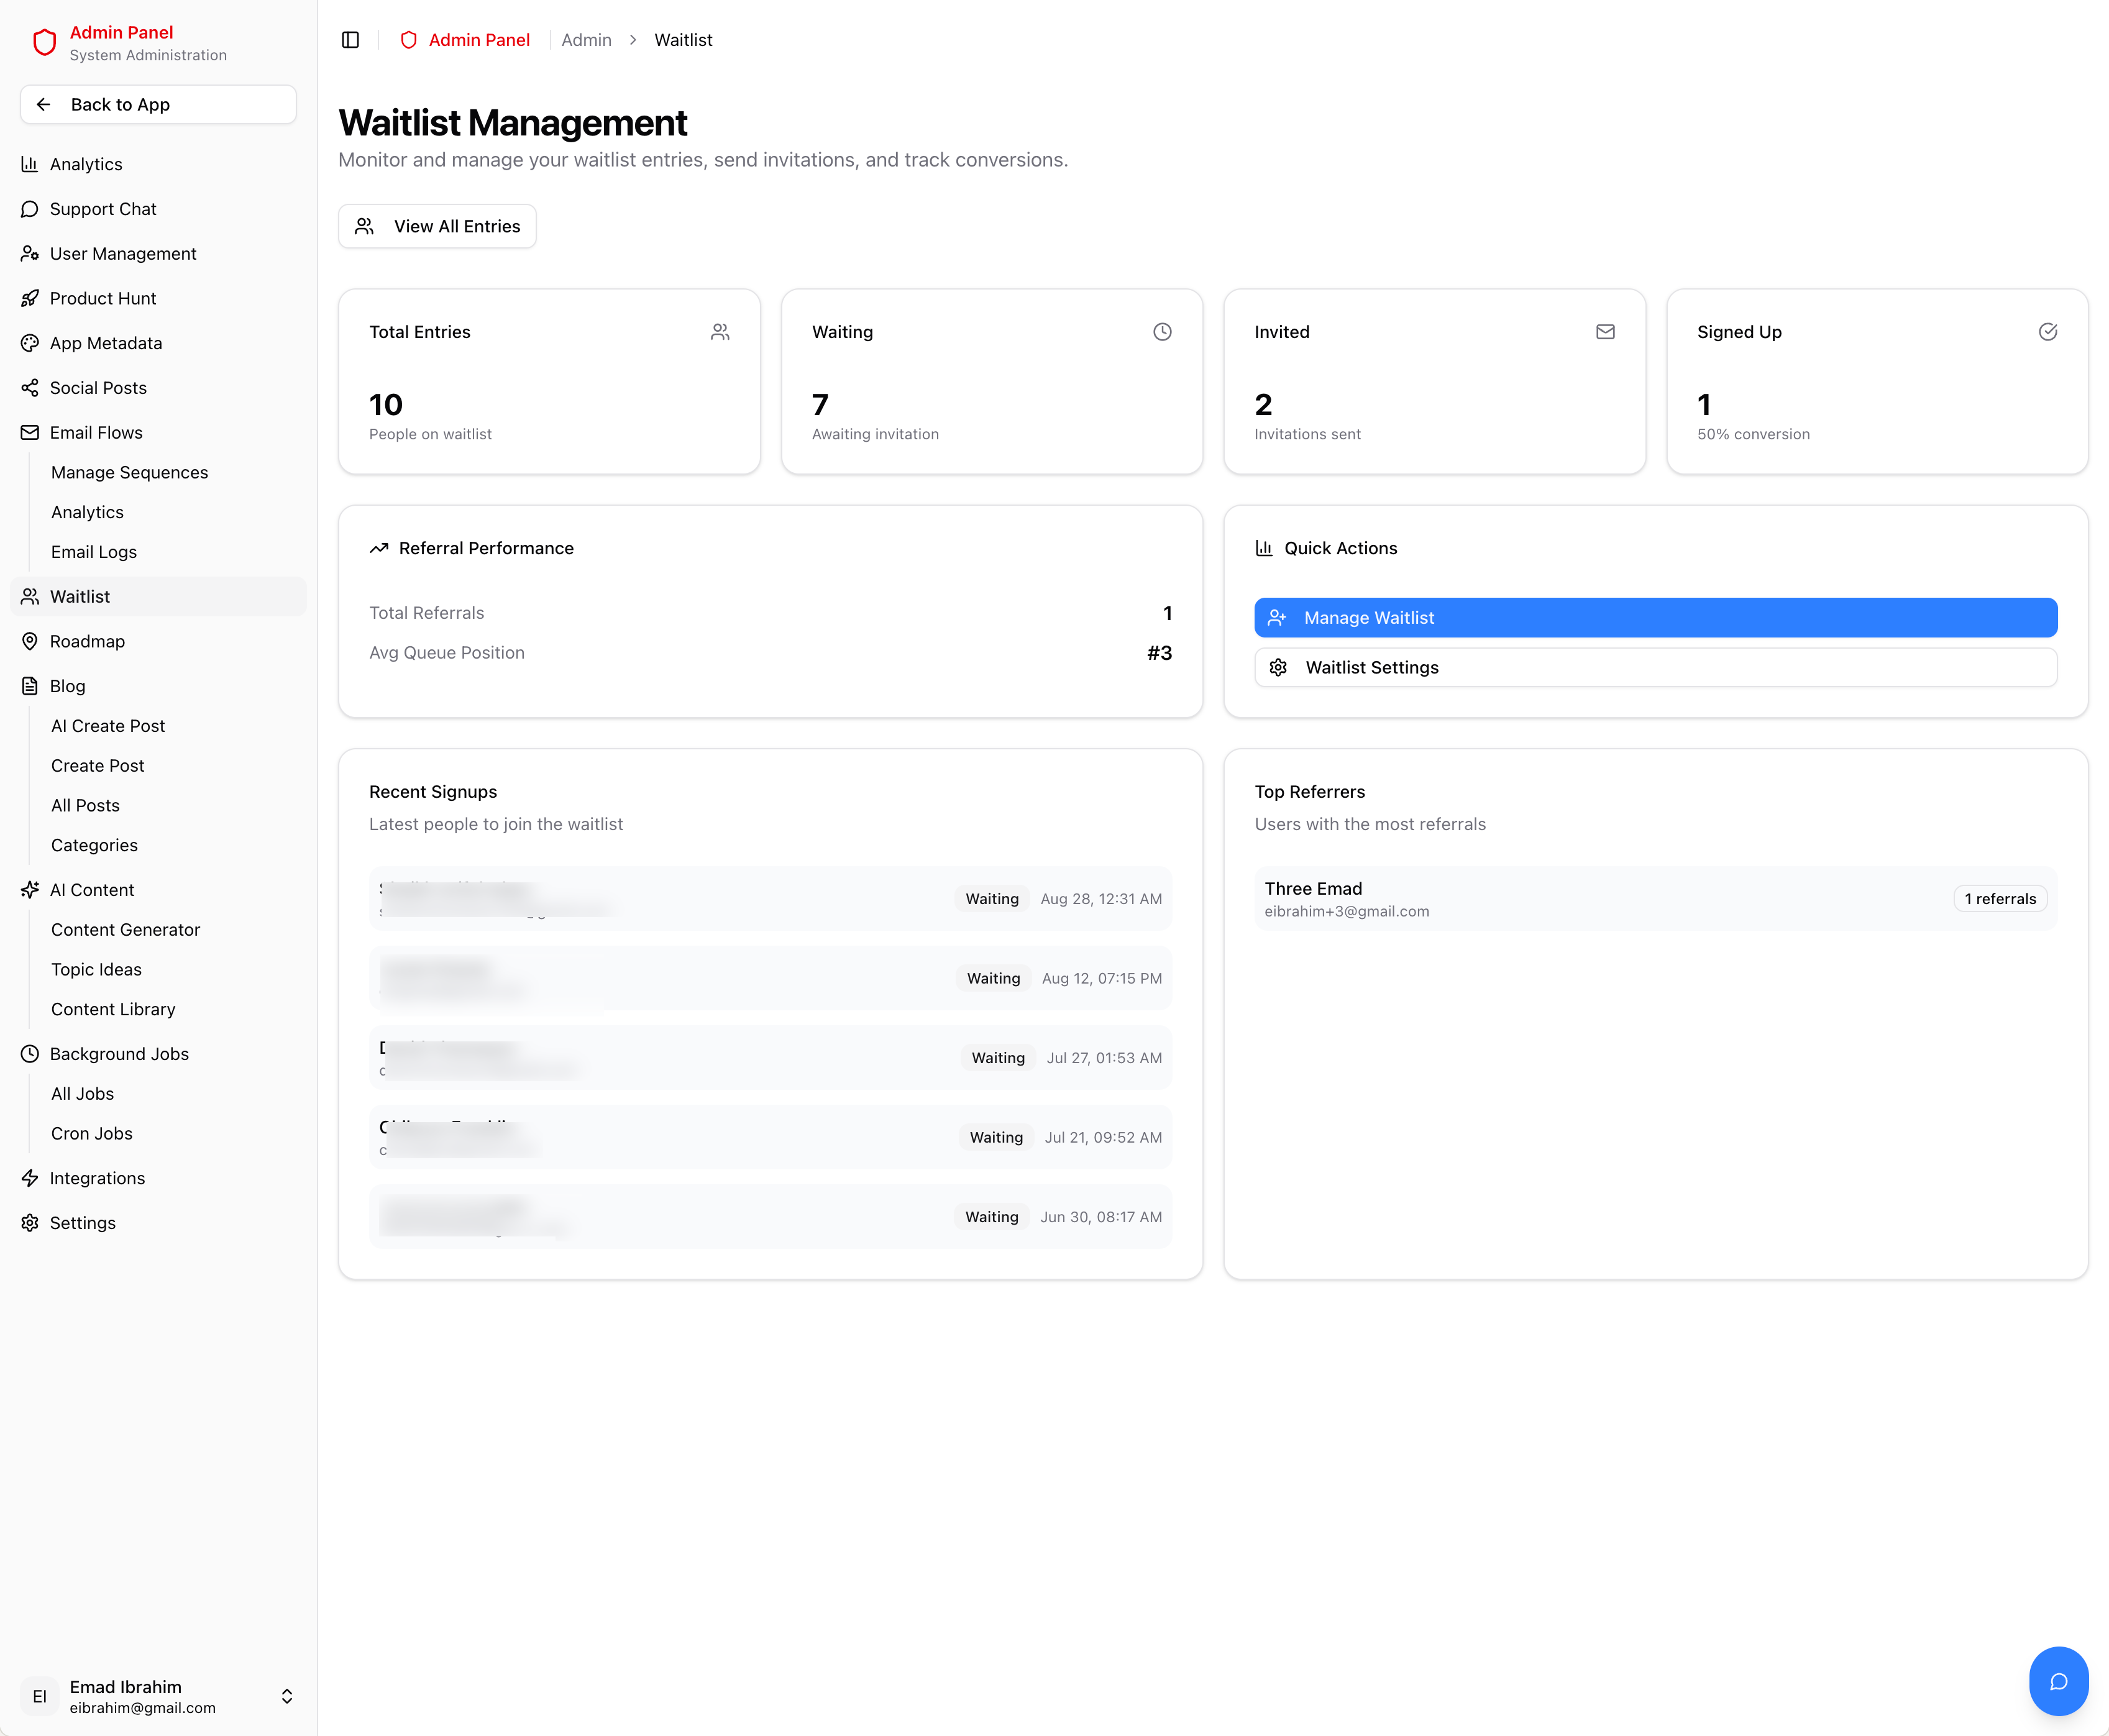This screenshot has height=1736, width=2109.
Task: Select the Support Chat icon in sidebar
Action: (29, 209)
